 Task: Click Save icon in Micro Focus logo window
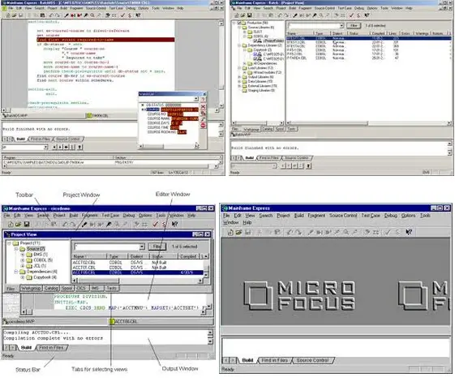click(248, 232)
